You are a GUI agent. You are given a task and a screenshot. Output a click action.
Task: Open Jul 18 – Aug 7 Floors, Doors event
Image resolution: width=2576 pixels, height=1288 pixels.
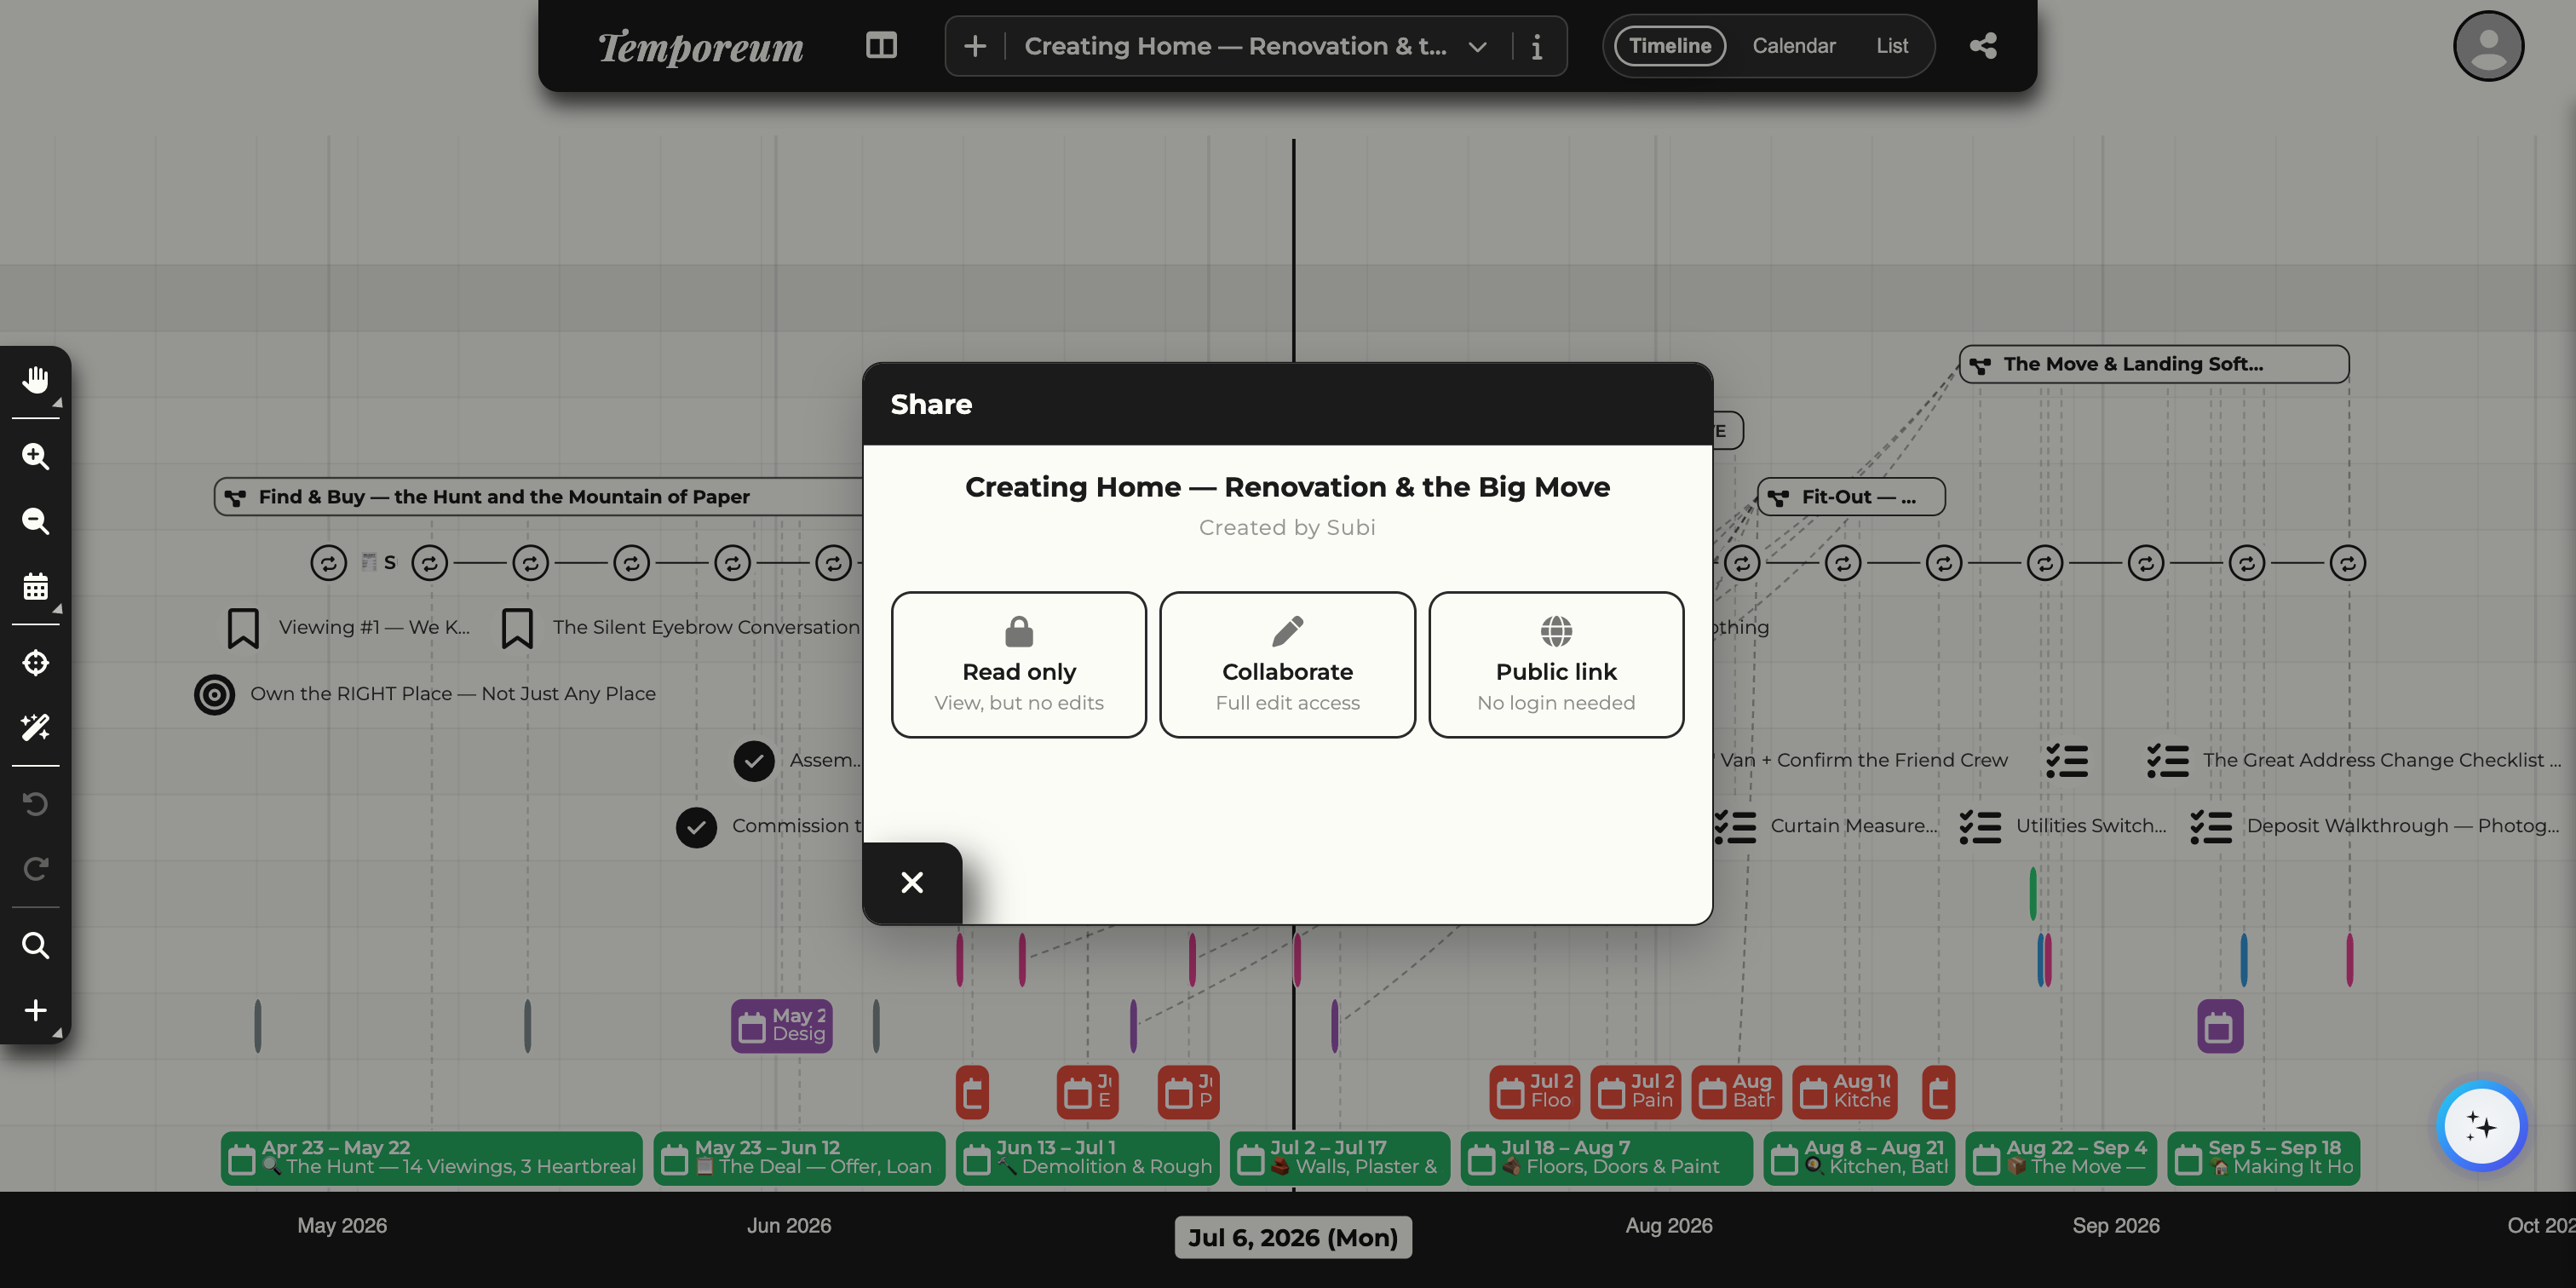pos(1607,1158)
